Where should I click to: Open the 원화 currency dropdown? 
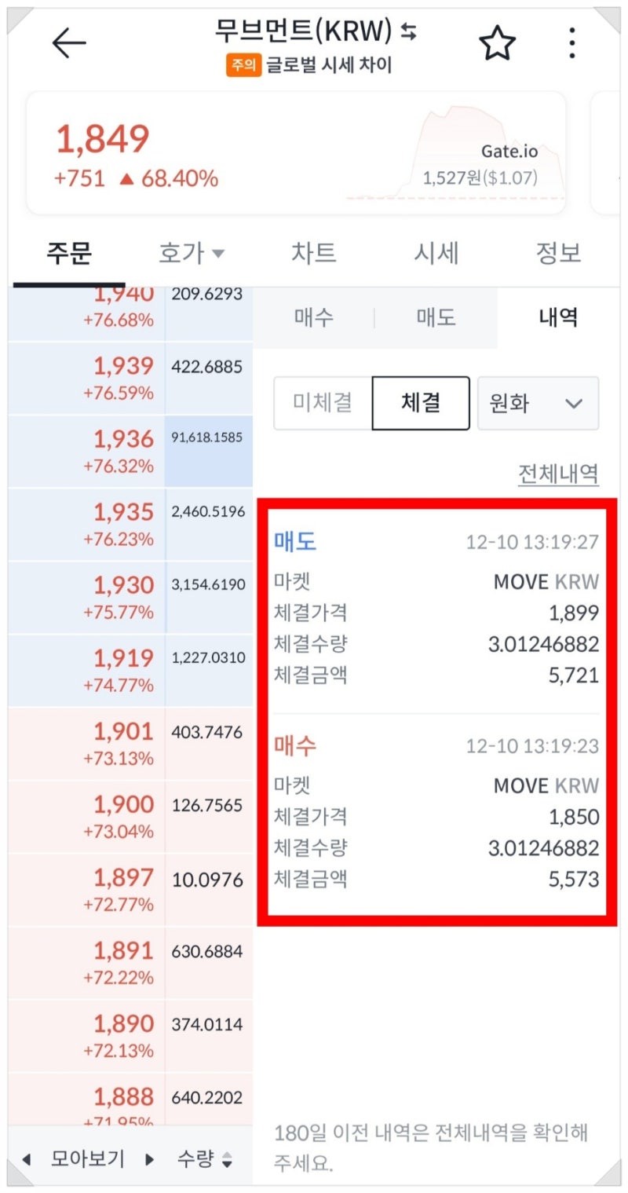coord(538,403)
